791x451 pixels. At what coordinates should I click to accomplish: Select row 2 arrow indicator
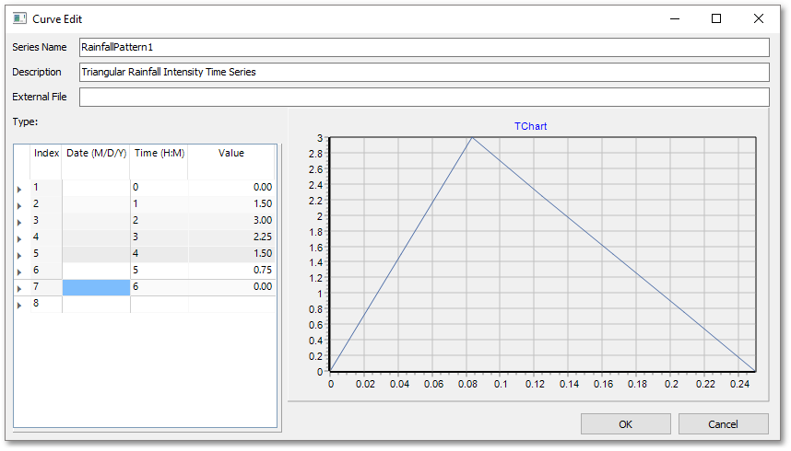pyautogui.click(x=19, y=205)
